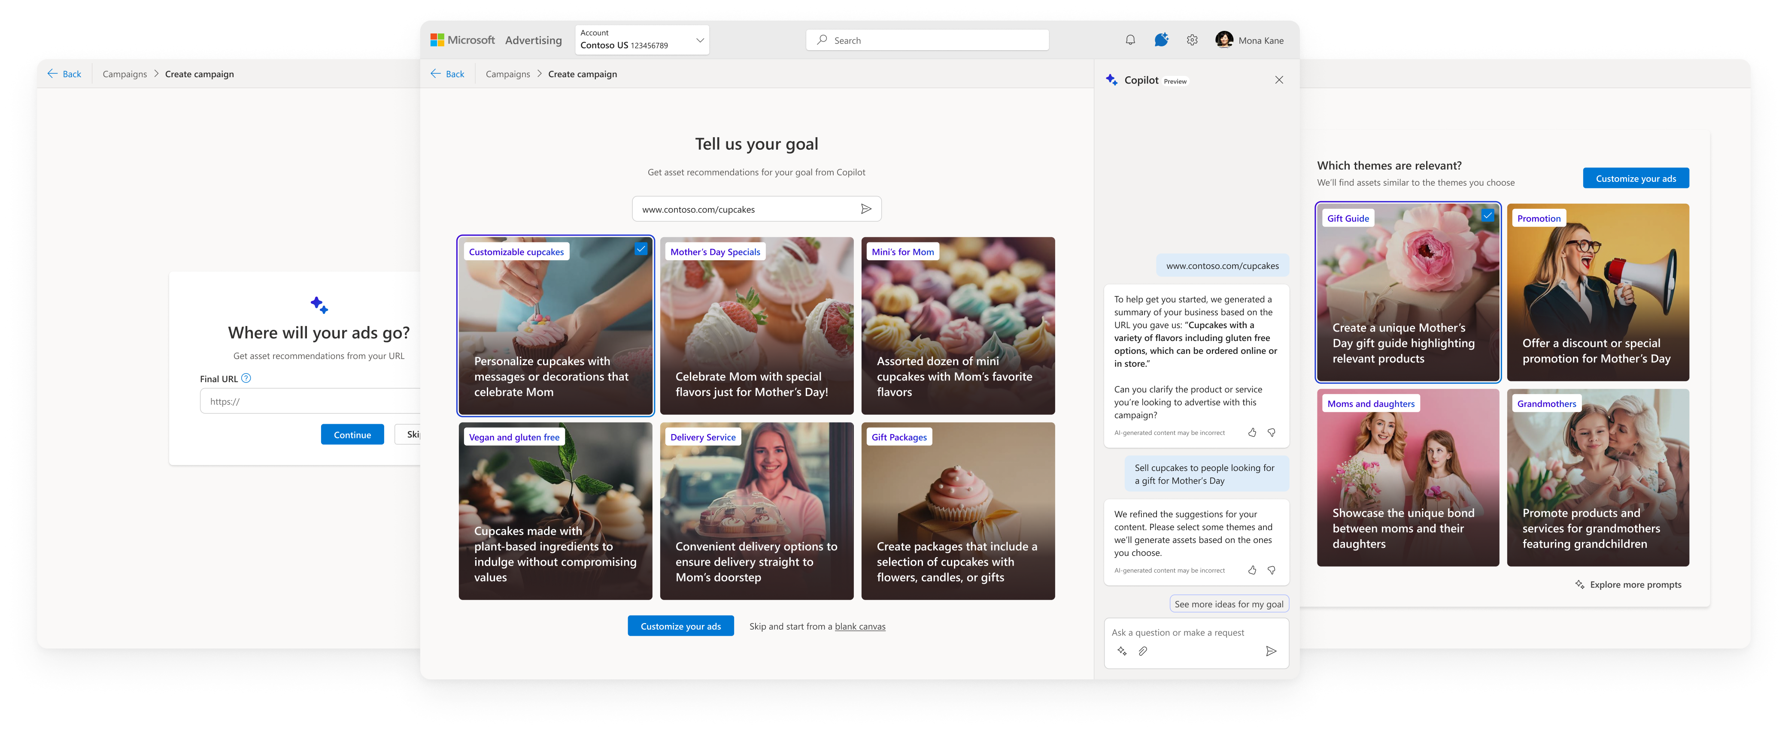This screenshot has width=1788, height=733.
Task: Click Continue under the Final URL field
Action: (352, 434)
